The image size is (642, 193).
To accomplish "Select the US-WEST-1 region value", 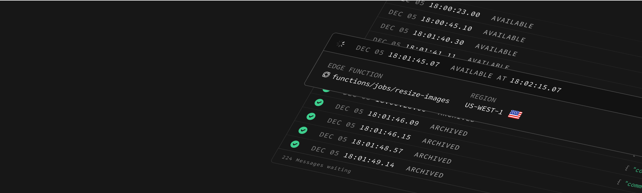I will pyautogui.click(x=484, y=109).
